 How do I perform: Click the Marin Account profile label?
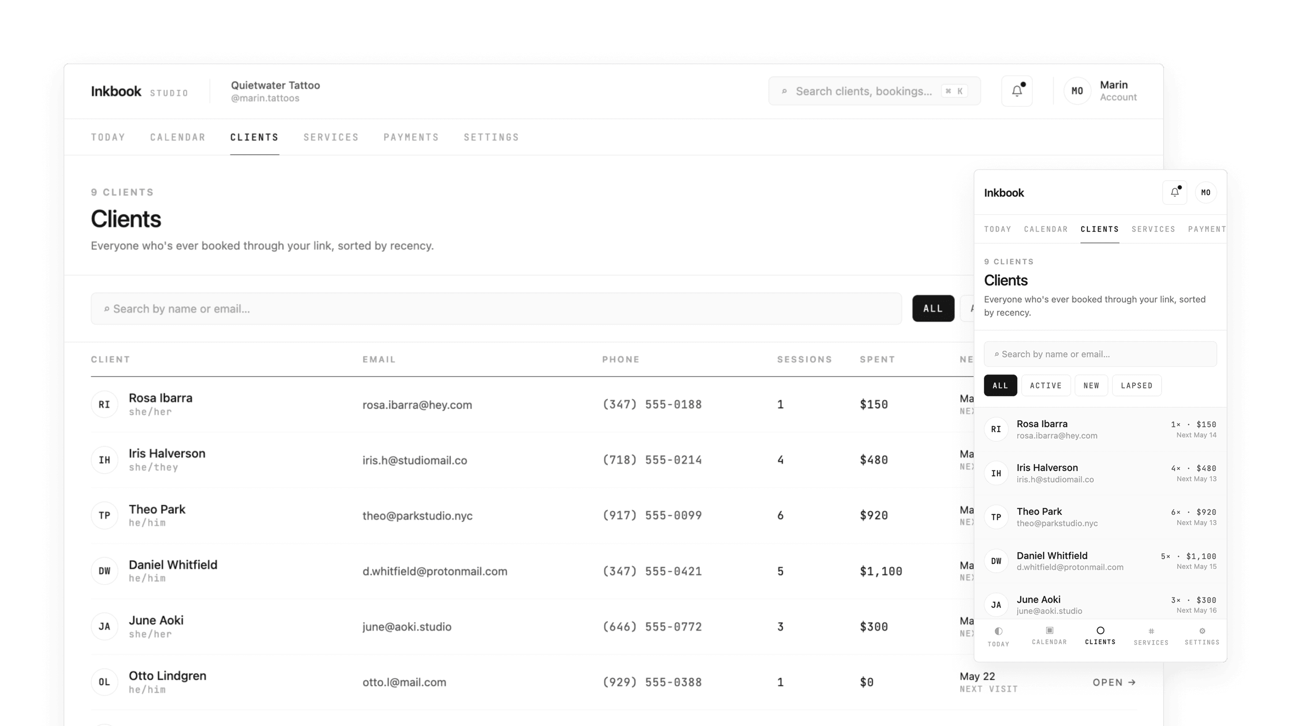click(1118, 91)
